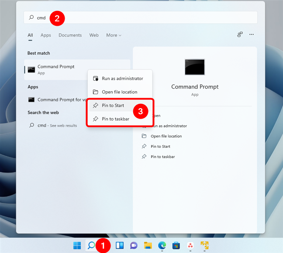Click Run as administrator in right pane
Viewport: 283px width, 253px height.
[169, 126]
